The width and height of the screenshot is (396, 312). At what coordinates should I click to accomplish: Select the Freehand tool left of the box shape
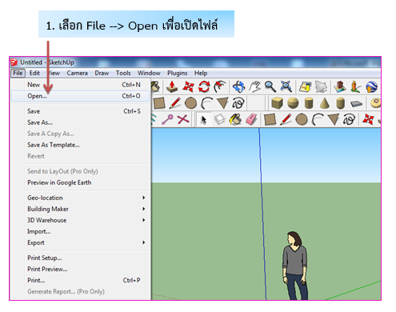coord(238,103)
